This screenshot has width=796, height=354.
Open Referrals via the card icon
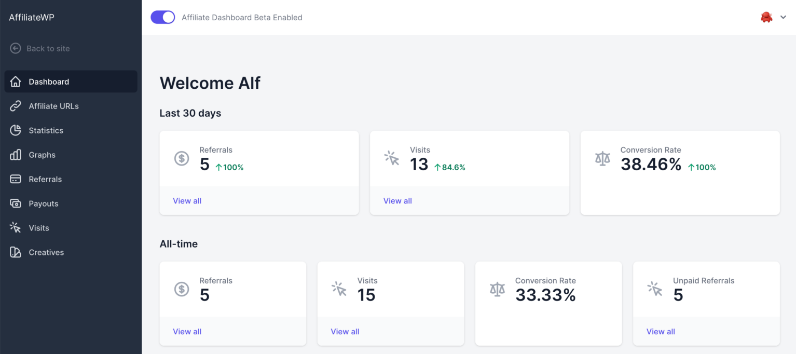coord(16,179)
